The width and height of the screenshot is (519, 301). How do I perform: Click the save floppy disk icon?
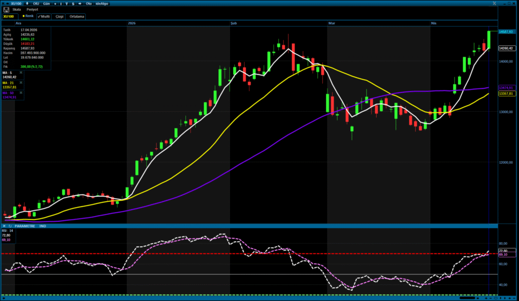coord(6,10)
